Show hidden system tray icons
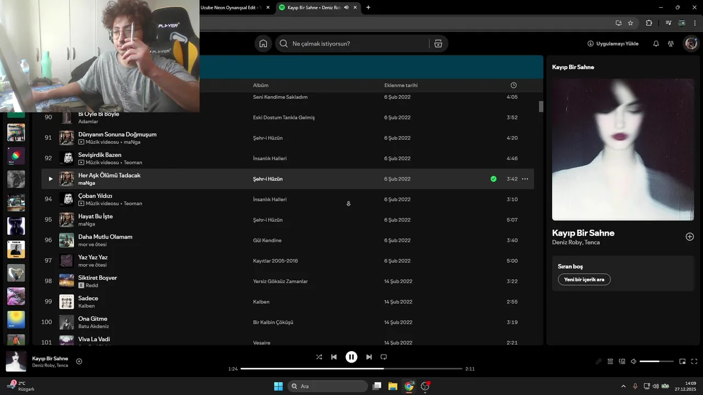 click(623, 386)
